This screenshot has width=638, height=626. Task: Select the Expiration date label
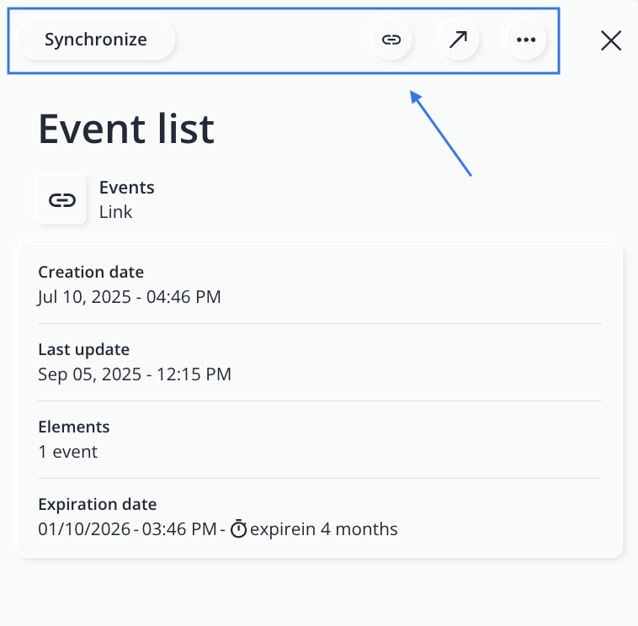coord(98,504)
